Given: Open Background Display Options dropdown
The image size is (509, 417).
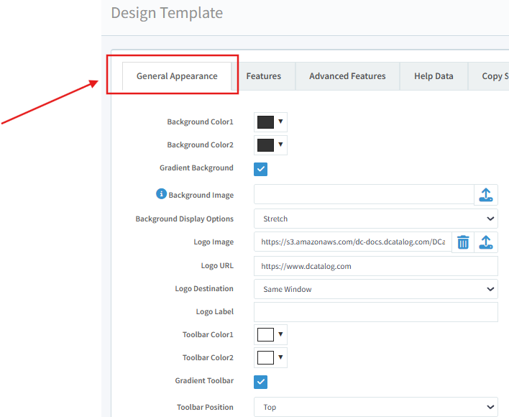Looking at the screenshot, I should coord(375,219).
